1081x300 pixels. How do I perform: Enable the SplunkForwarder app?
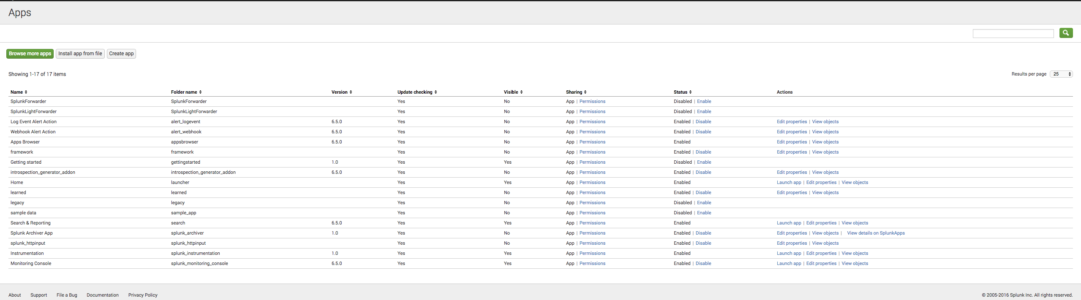(x=704, y=101)
